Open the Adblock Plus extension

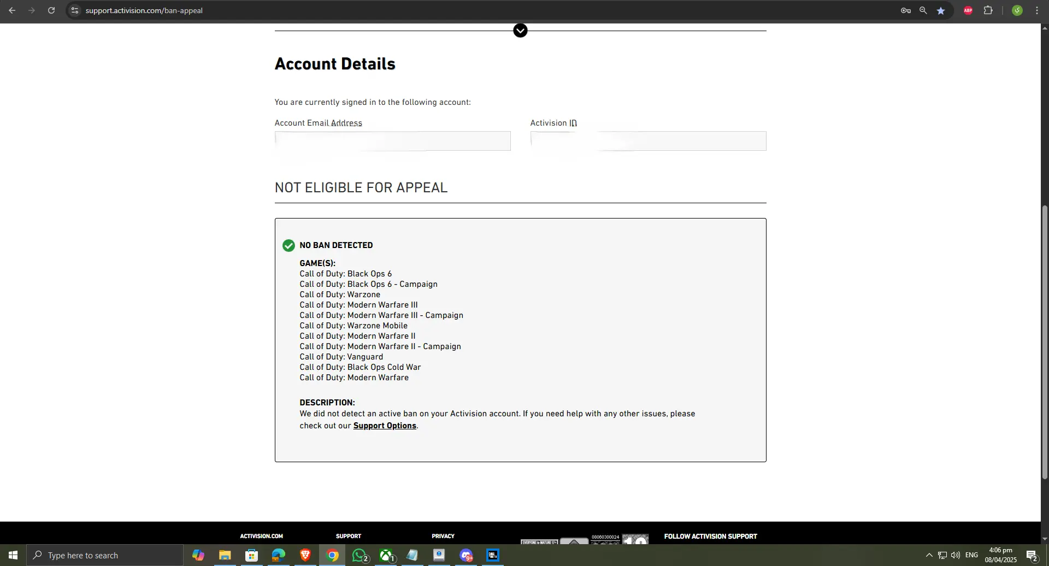pos(968,10)
